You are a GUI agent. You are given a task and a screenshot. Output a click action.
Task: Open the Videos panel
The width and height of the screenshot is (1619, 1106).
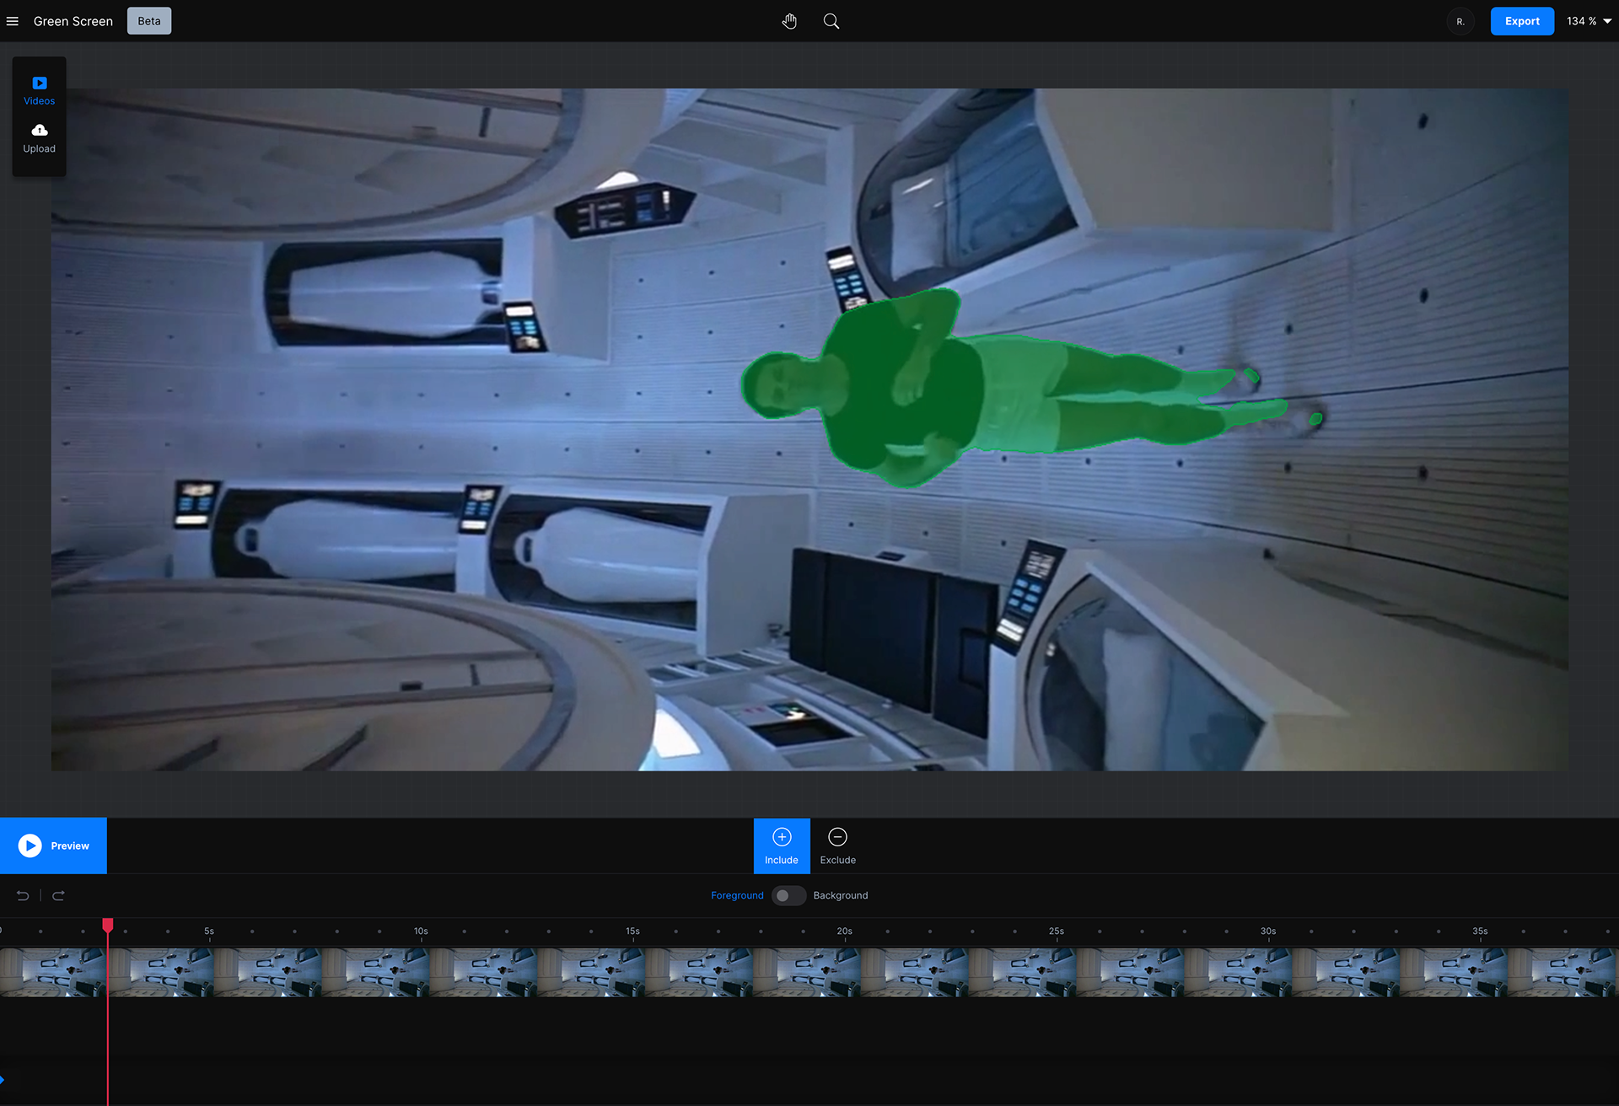(40, 91)
